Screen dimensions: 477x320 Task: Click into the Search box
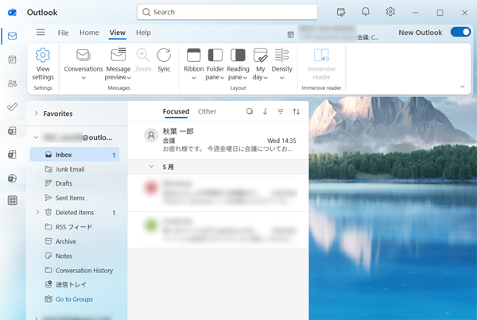pyautogui.click(x=227, y=12)
